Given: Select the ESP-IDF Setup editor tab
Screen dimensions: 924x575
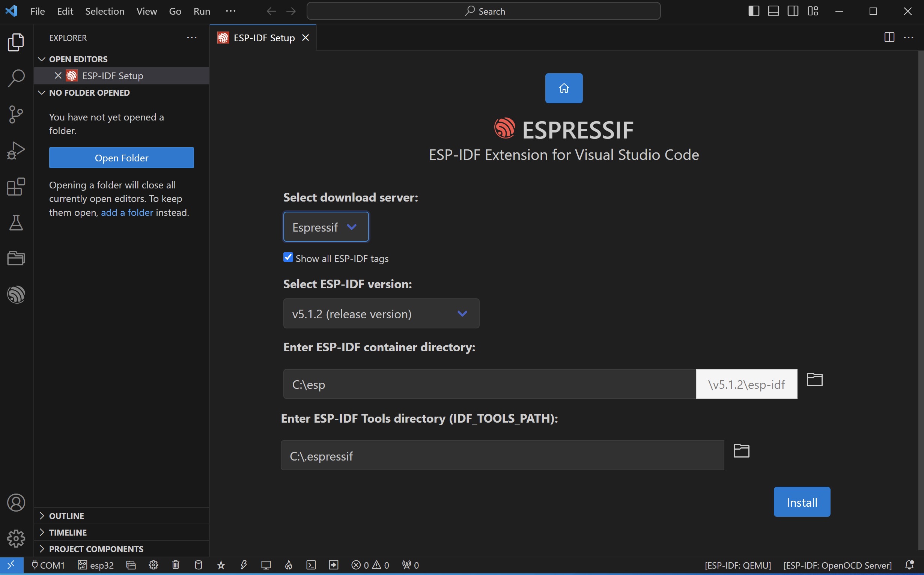Looking at the screenshot, I should [263, 38].
